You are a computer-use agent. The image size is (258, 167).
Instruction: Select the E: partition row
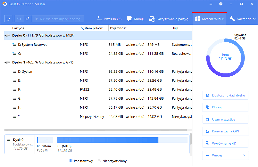[x=98, y=81]
